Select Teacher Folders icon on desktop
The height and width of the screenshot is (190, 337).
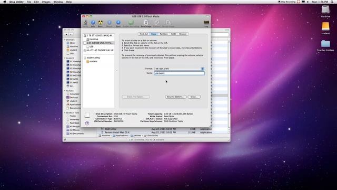click(325, 45)
